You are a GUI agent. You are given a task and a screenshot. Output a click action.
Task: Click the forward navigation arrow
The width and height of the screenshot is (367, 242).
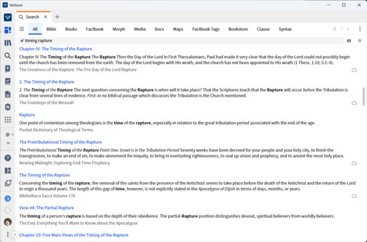tap(342, 29)
